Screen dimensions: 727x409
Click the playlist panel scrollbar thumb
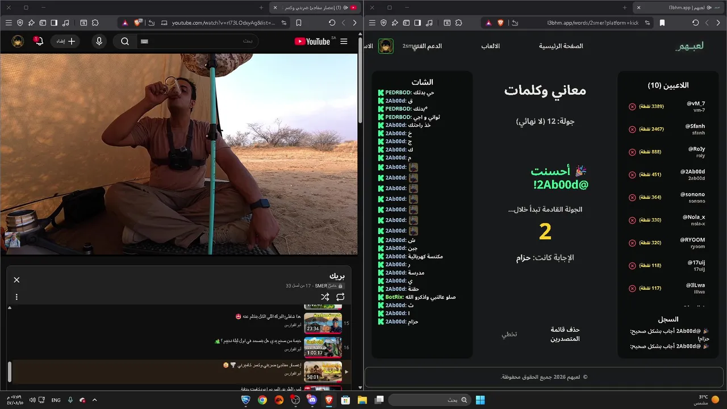pos(10,372)
